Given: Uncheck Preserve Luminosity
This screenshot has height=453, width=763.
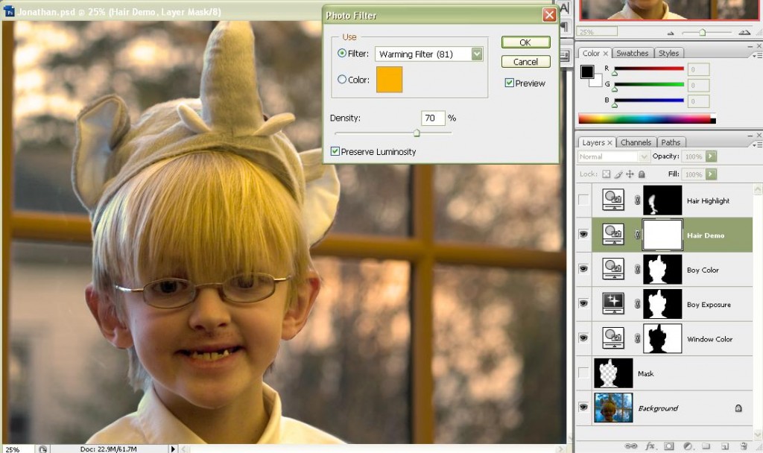Looking at the screenshot, I should 335,151.
